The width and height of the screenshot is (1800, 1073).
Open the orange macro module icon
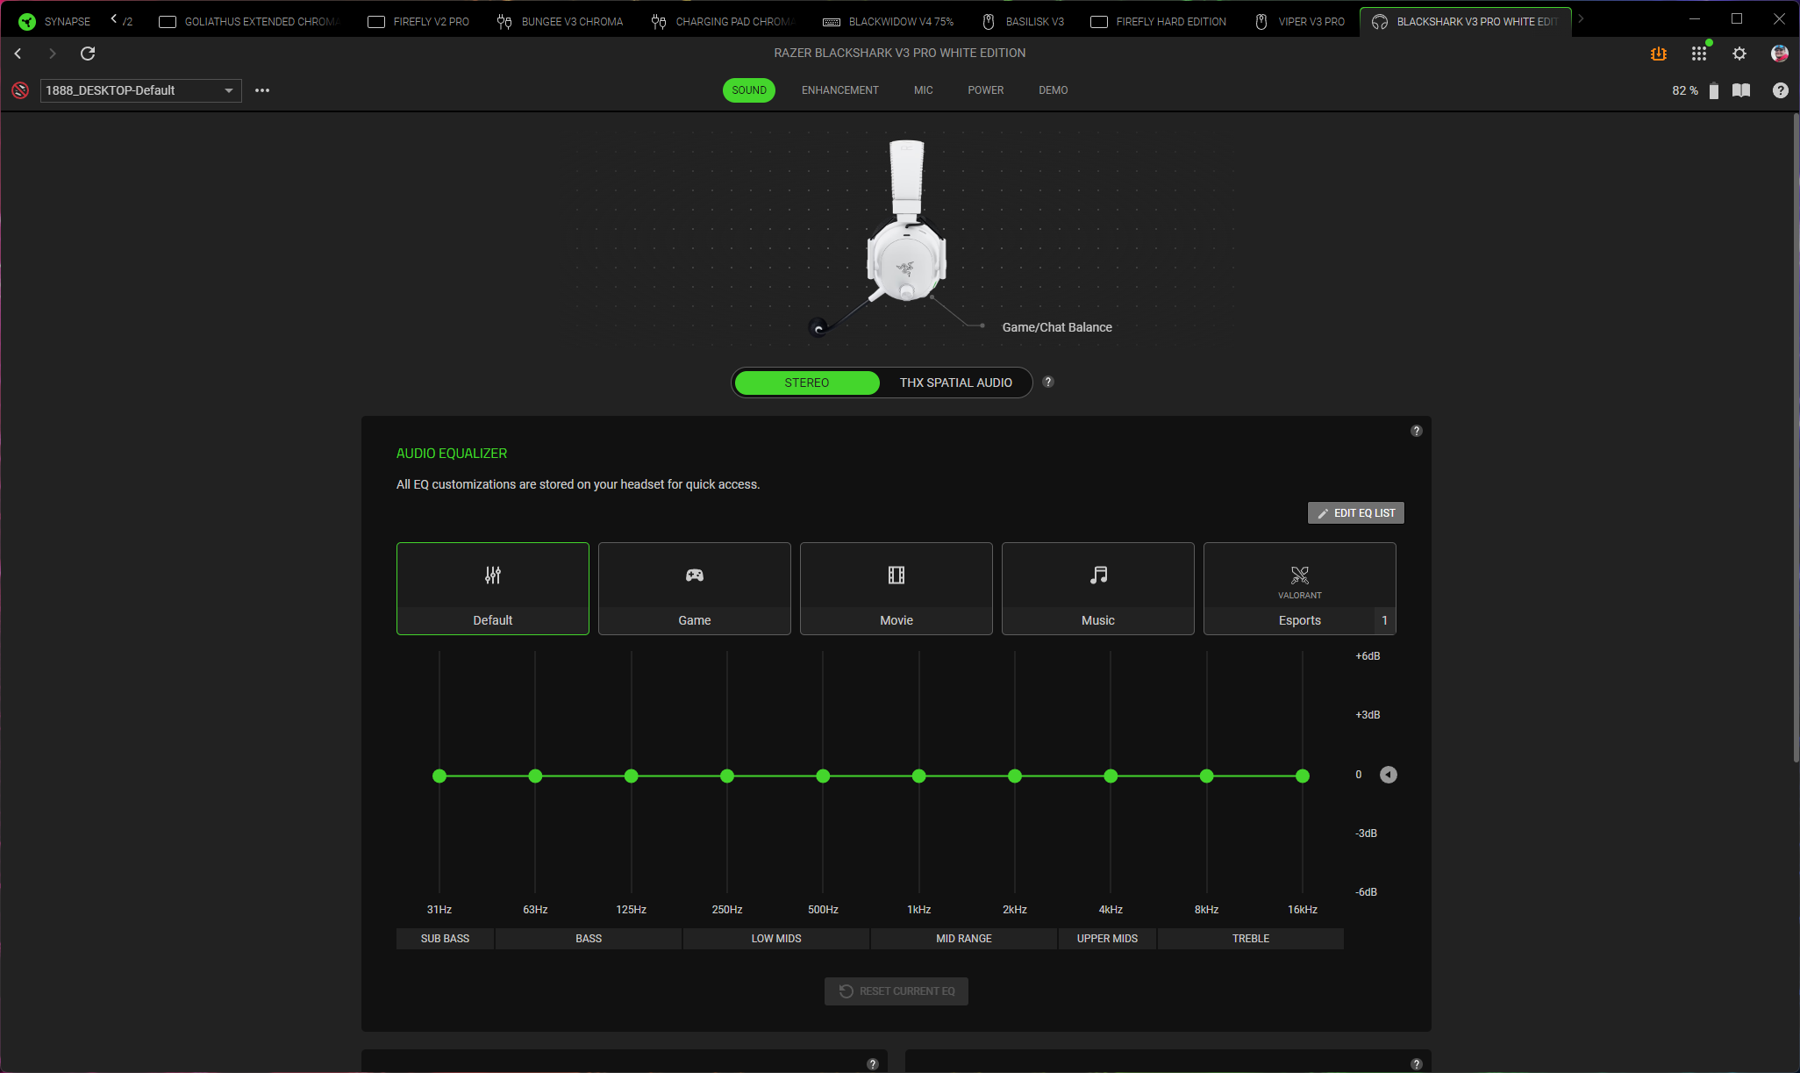[x=1658, y=54]
